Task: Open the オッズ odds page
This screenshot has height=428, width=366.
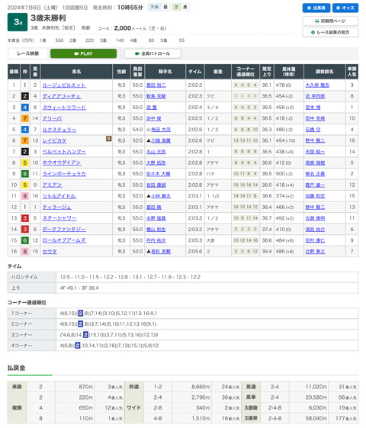Action: tap(345, 8)
